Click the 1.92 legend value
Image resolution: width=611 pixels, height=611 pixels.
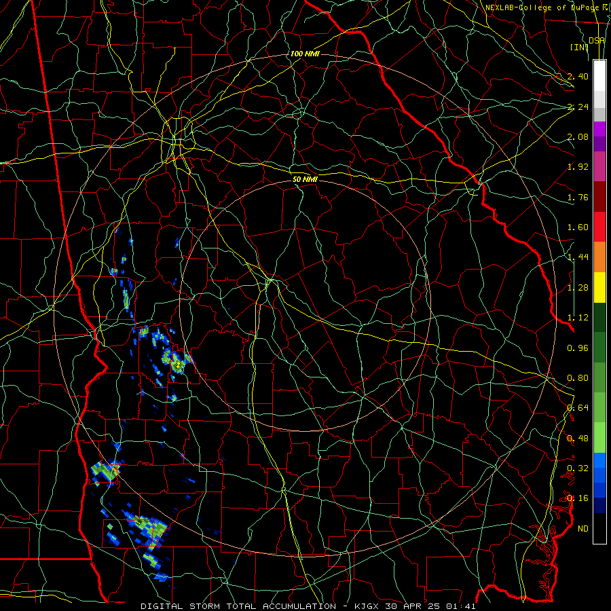(578, 167)
